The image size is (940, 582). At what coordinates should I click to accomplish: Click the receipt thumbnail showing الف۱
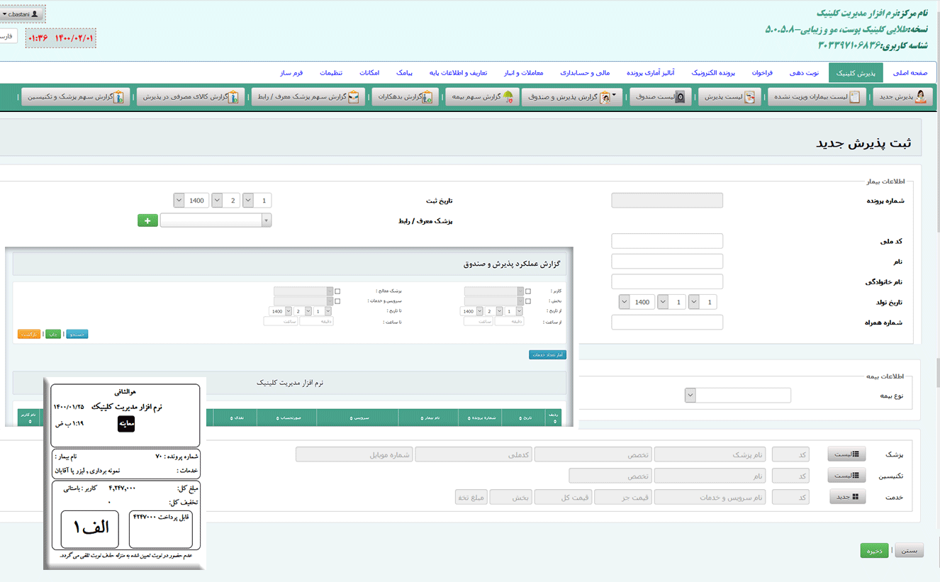[x=124, y=473]
